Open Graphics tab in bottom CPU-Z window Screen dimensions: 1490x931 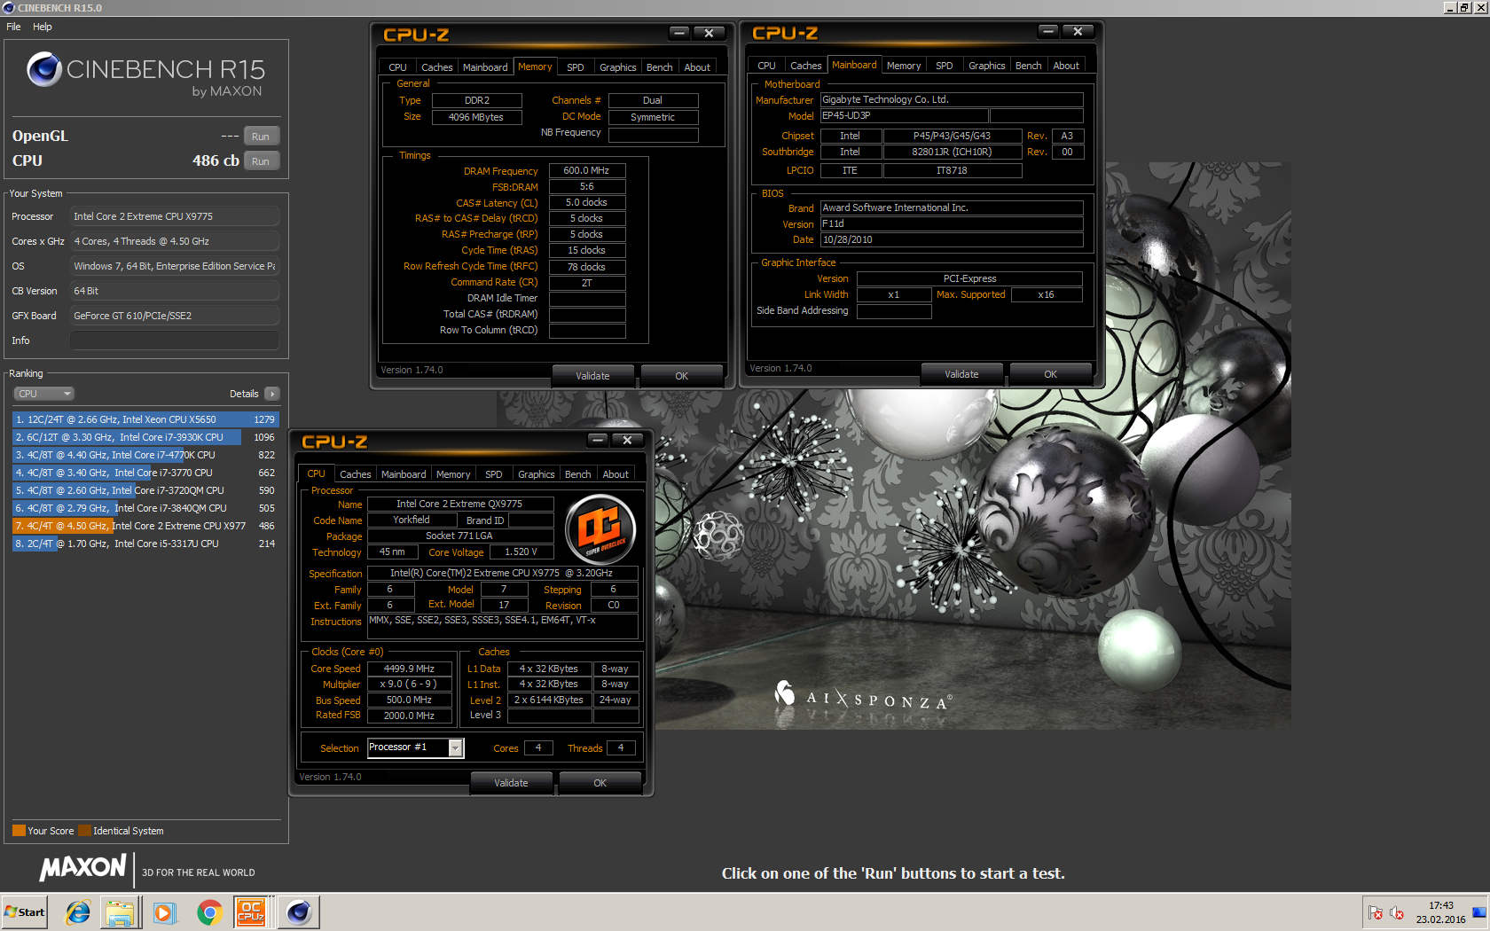click(x=537, y=474)
